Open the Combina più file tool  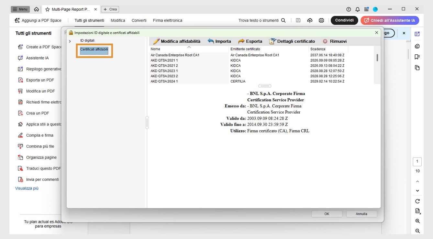click(36, 146)
